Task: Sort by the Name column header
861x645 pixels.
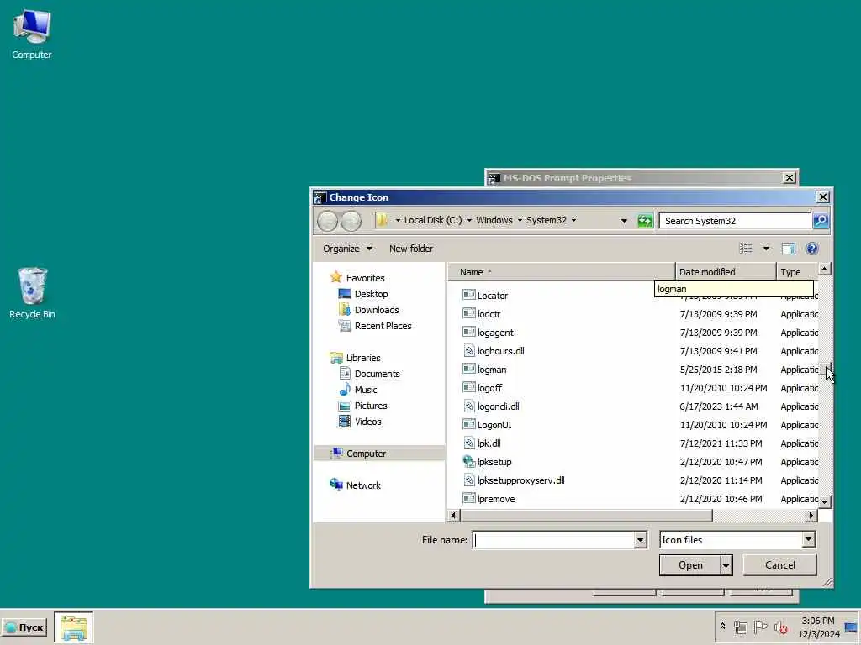Action: tap(561, 272)
